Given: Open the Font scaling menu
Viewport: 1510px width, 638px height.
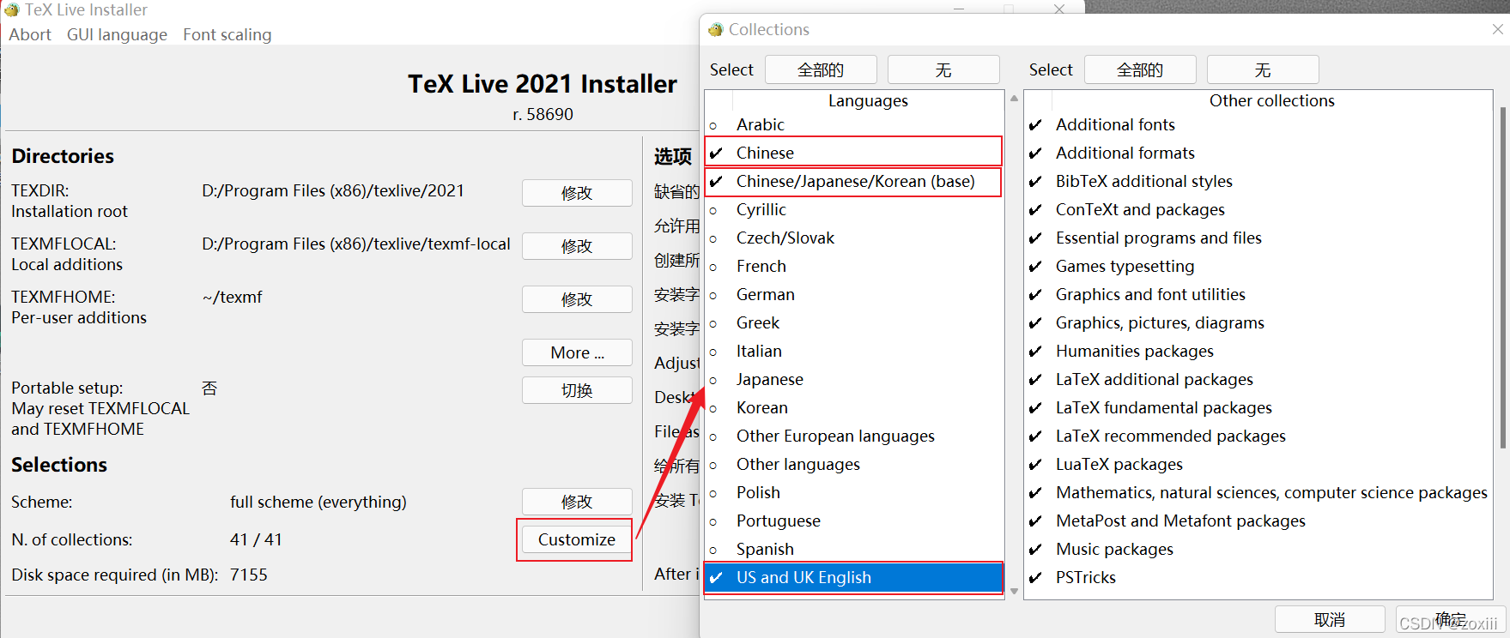Looking at the screenshot, I should click(x=227, y=34).
